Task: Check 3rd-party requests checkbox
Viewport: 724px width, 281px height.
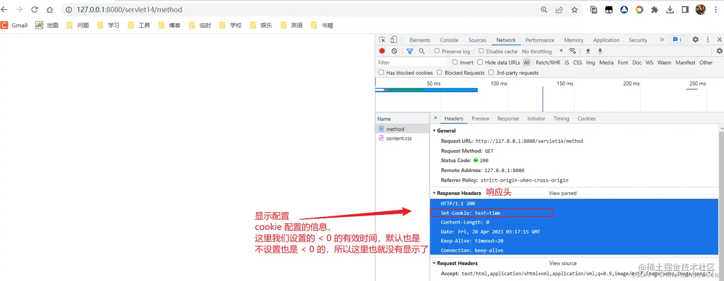Action: [x=491, y=72]
